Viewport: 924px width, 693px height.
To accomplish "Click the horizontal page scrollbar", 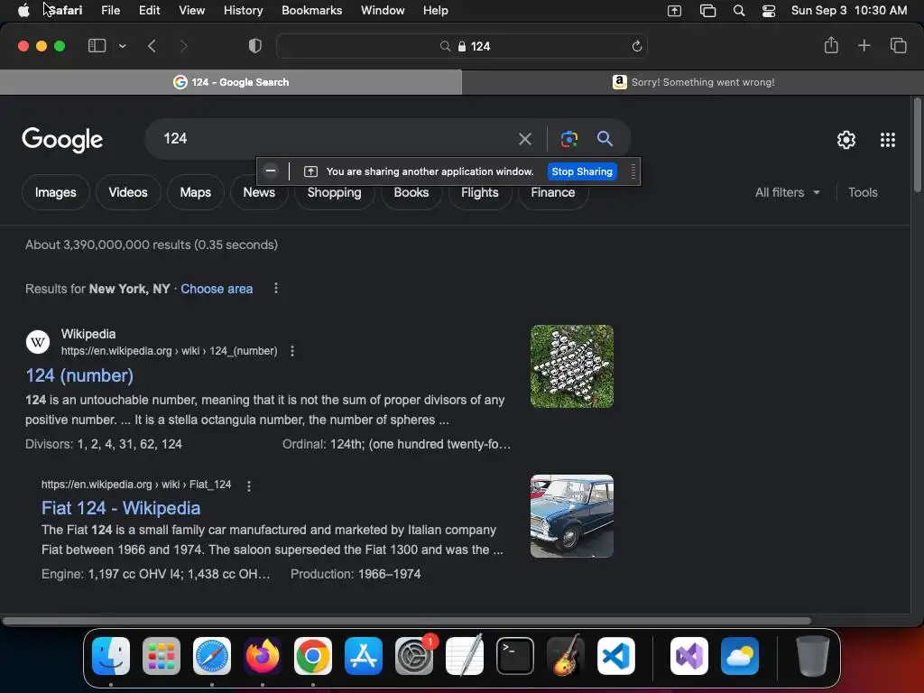I will 407,621.
